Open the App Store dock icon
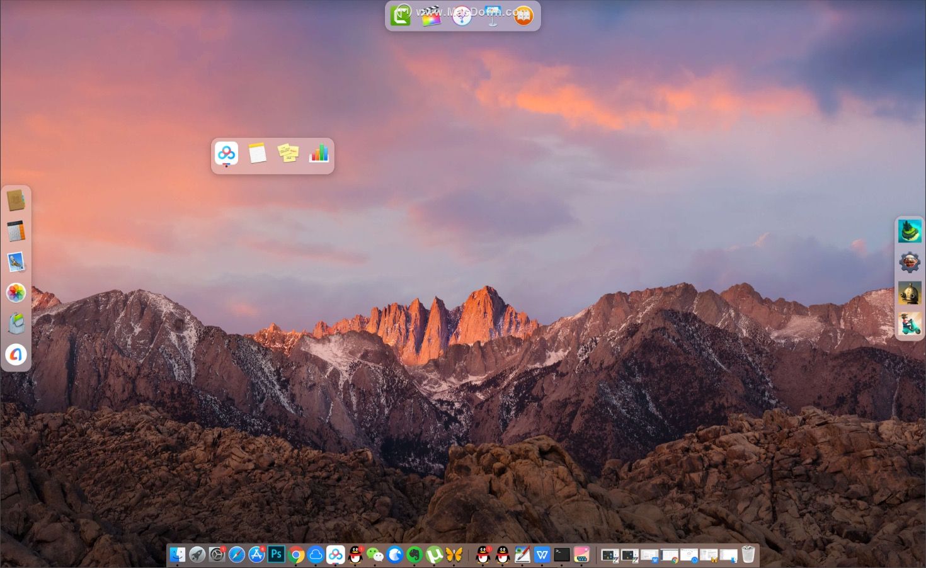926x568 pixels. (x=256, y=554)
